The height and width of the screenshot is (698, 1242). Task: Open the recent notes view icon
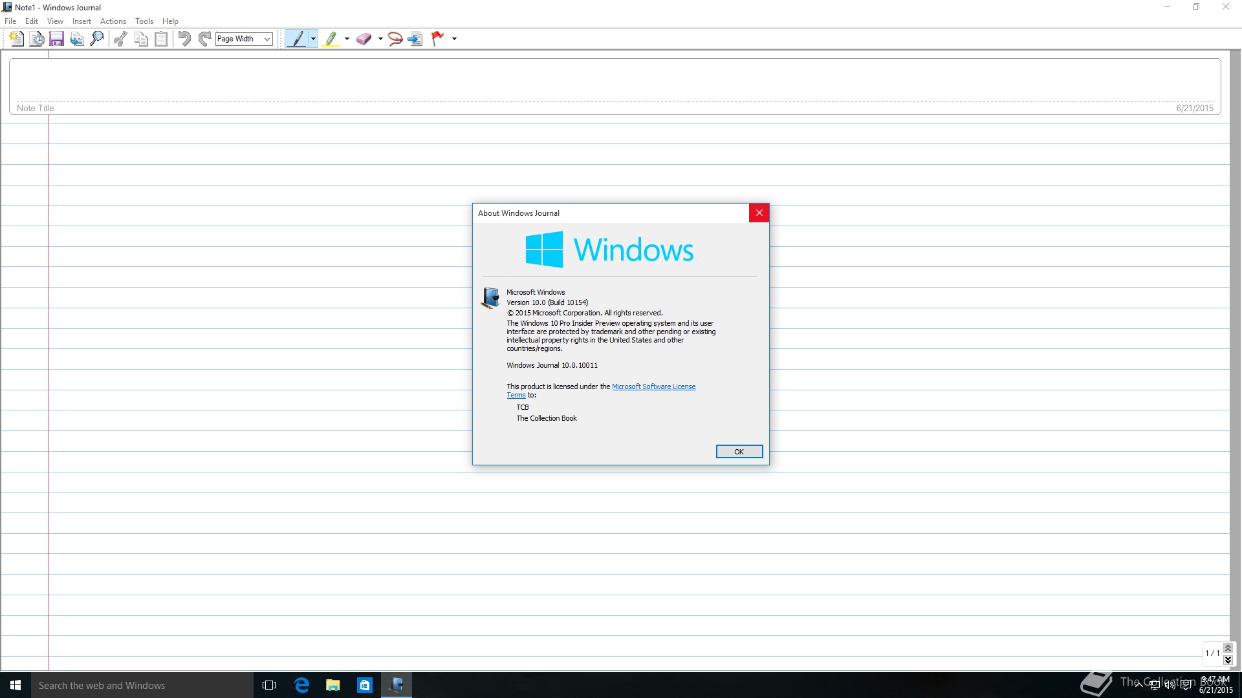coord(37,39)
